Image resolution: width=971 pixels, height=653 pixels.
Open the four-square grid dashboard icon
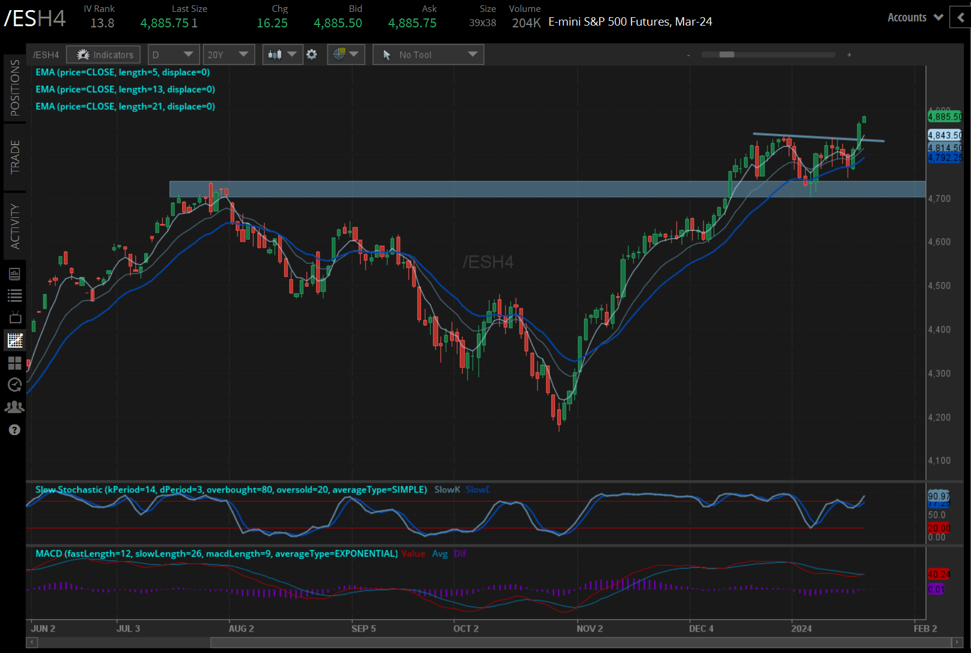pyautogui.click(x=15, y=363)
